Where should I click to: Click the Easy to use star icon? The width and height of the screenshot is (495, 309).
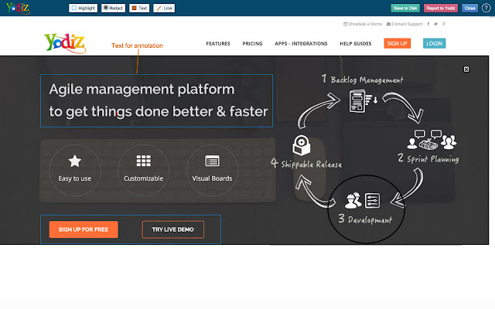(75, 161)
